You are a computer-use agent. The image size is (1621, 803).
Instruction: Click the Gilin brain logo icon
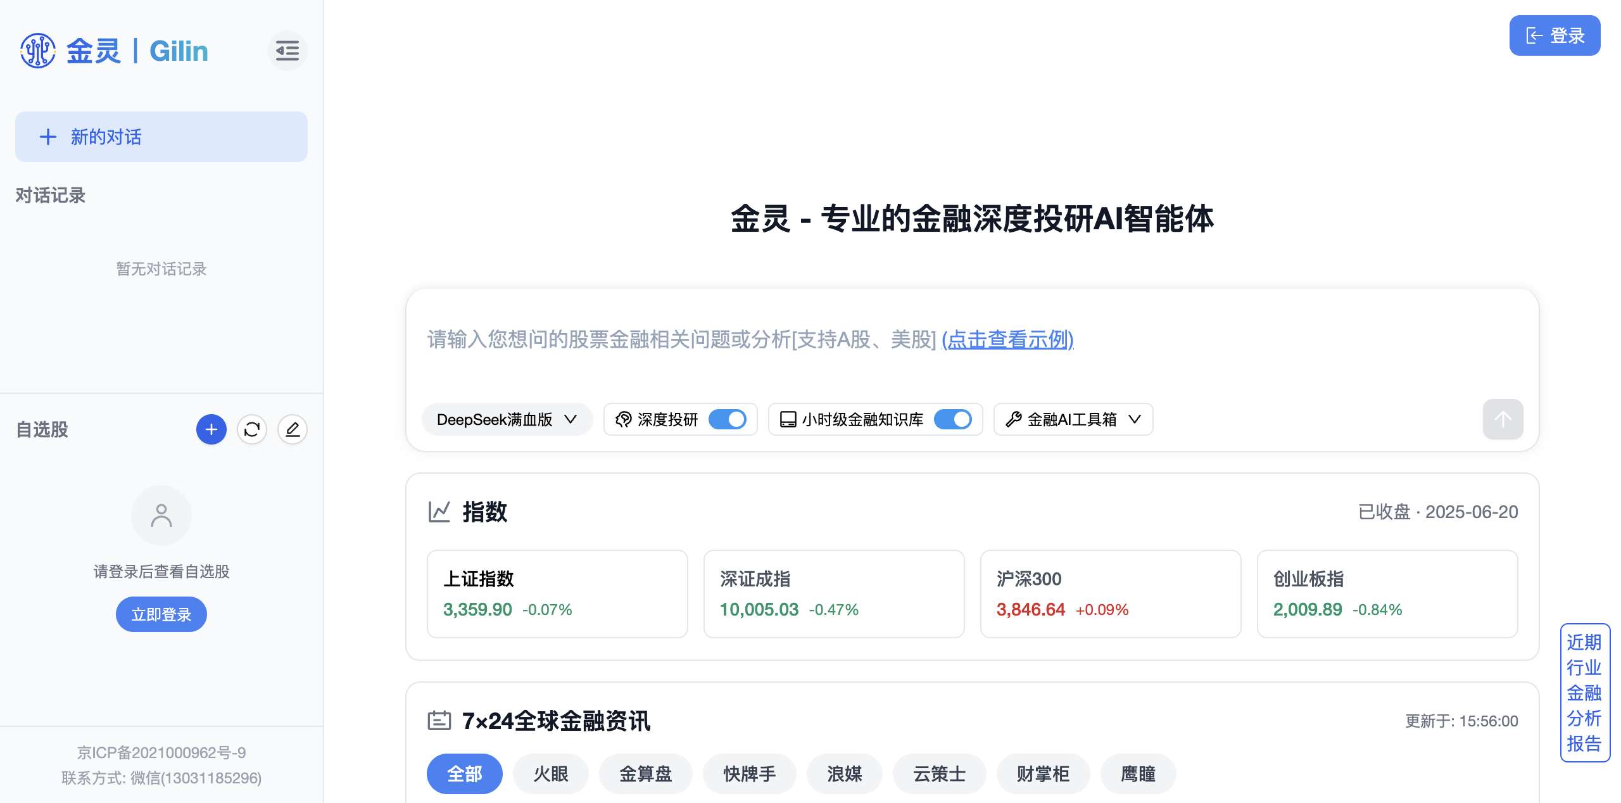click(38, 51)
